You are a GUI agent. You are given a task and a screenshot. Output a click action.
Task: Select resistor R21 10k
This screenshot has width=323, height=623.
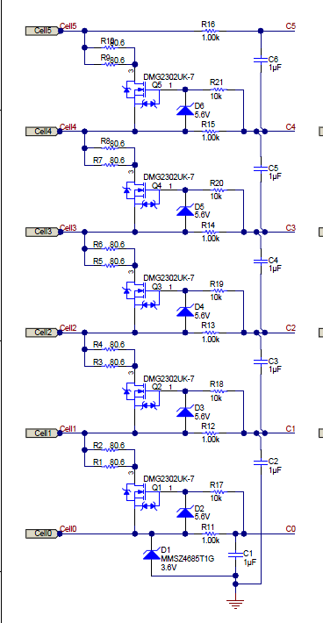[x=217, y=90]
